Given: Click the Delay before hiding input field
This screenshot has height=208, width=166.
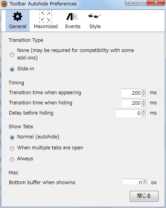Looking at the screenshot, I should coord(128,113).
